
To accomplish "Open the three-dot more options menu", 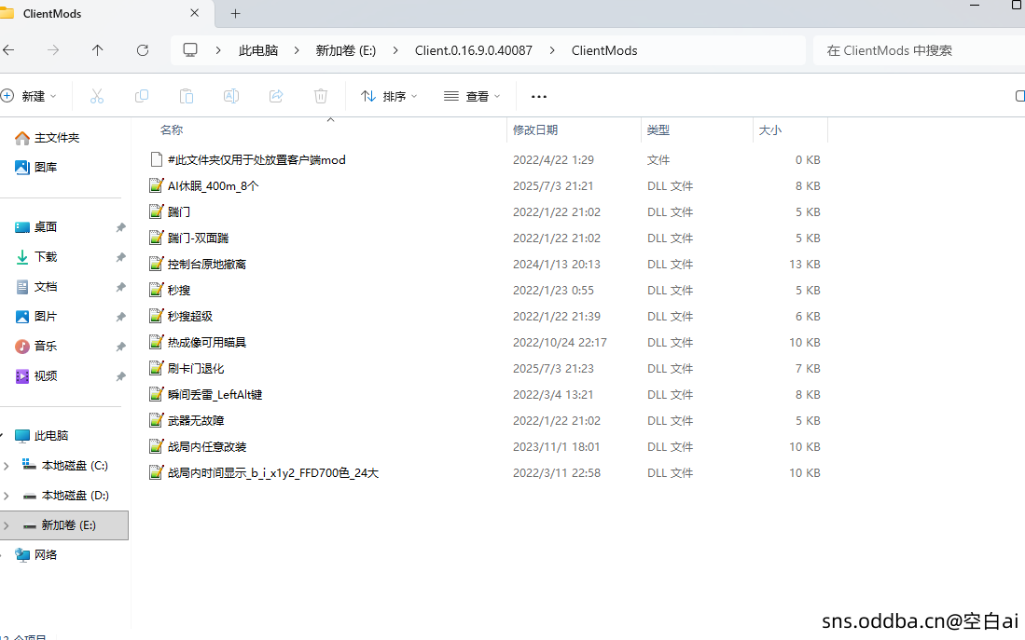I will (539, 96).
